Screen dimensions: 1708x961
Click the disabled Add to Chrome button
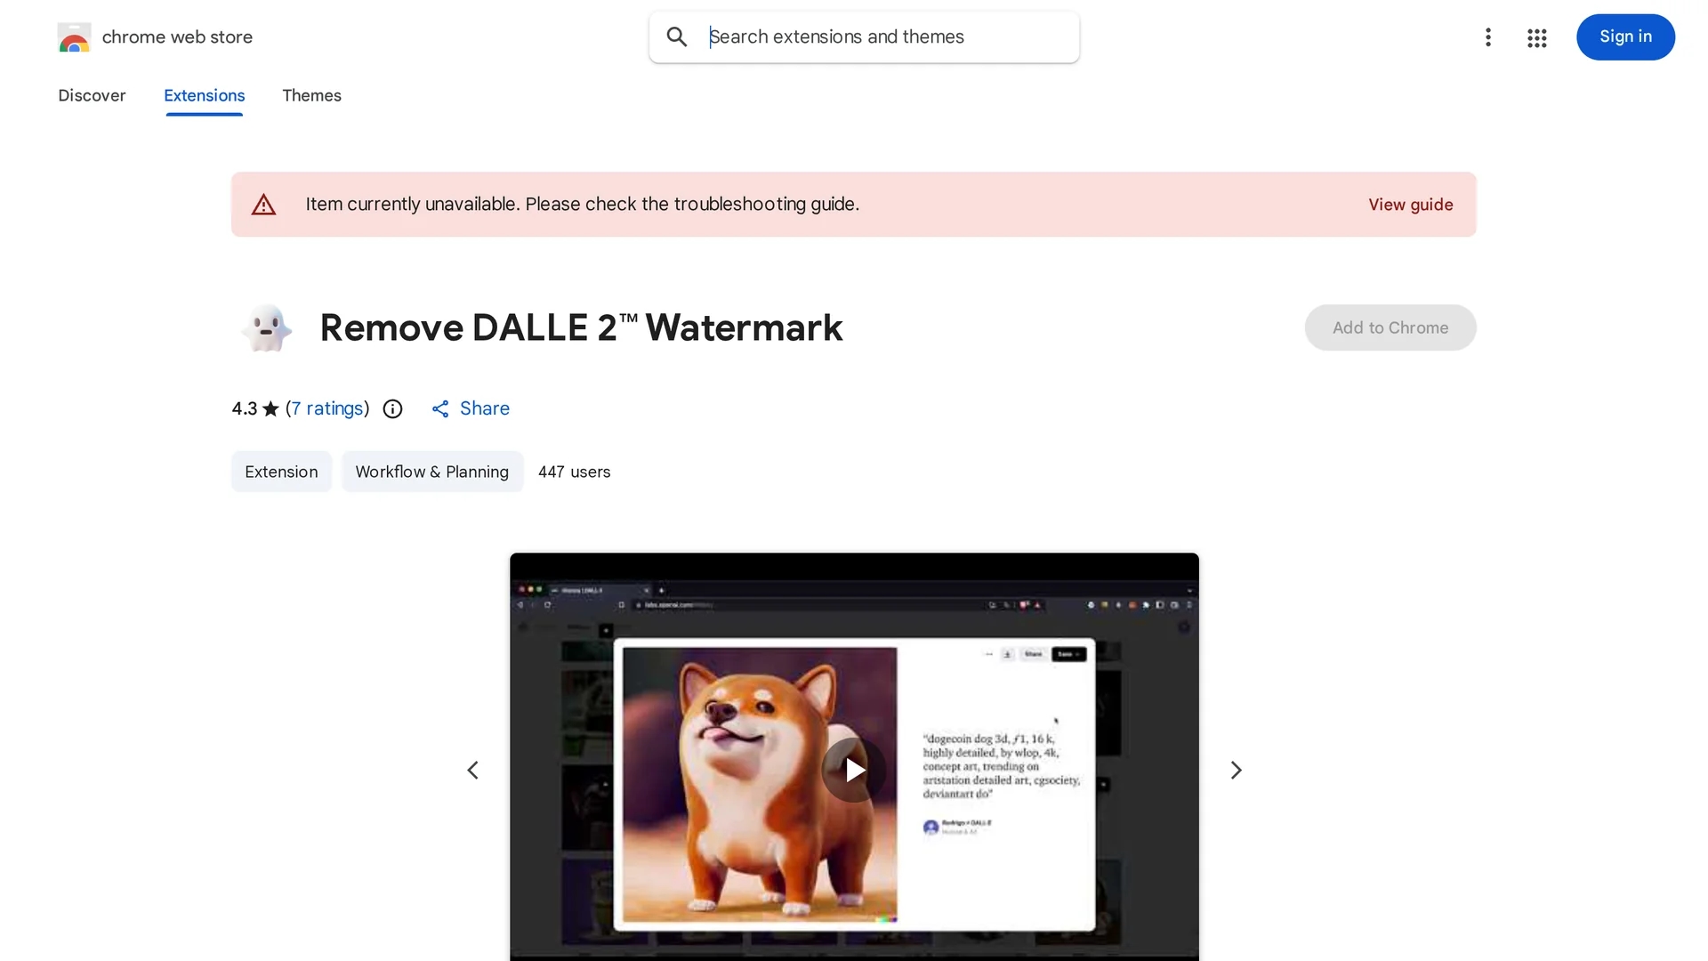click(1390, 327)
